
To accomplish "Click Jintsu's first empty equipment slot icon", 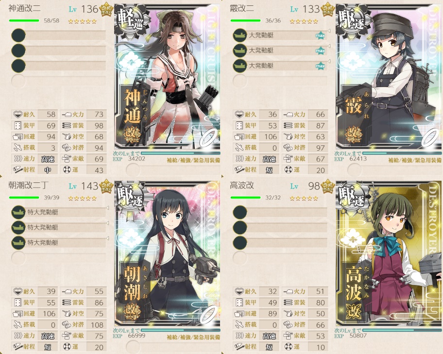I will [18, 35].
